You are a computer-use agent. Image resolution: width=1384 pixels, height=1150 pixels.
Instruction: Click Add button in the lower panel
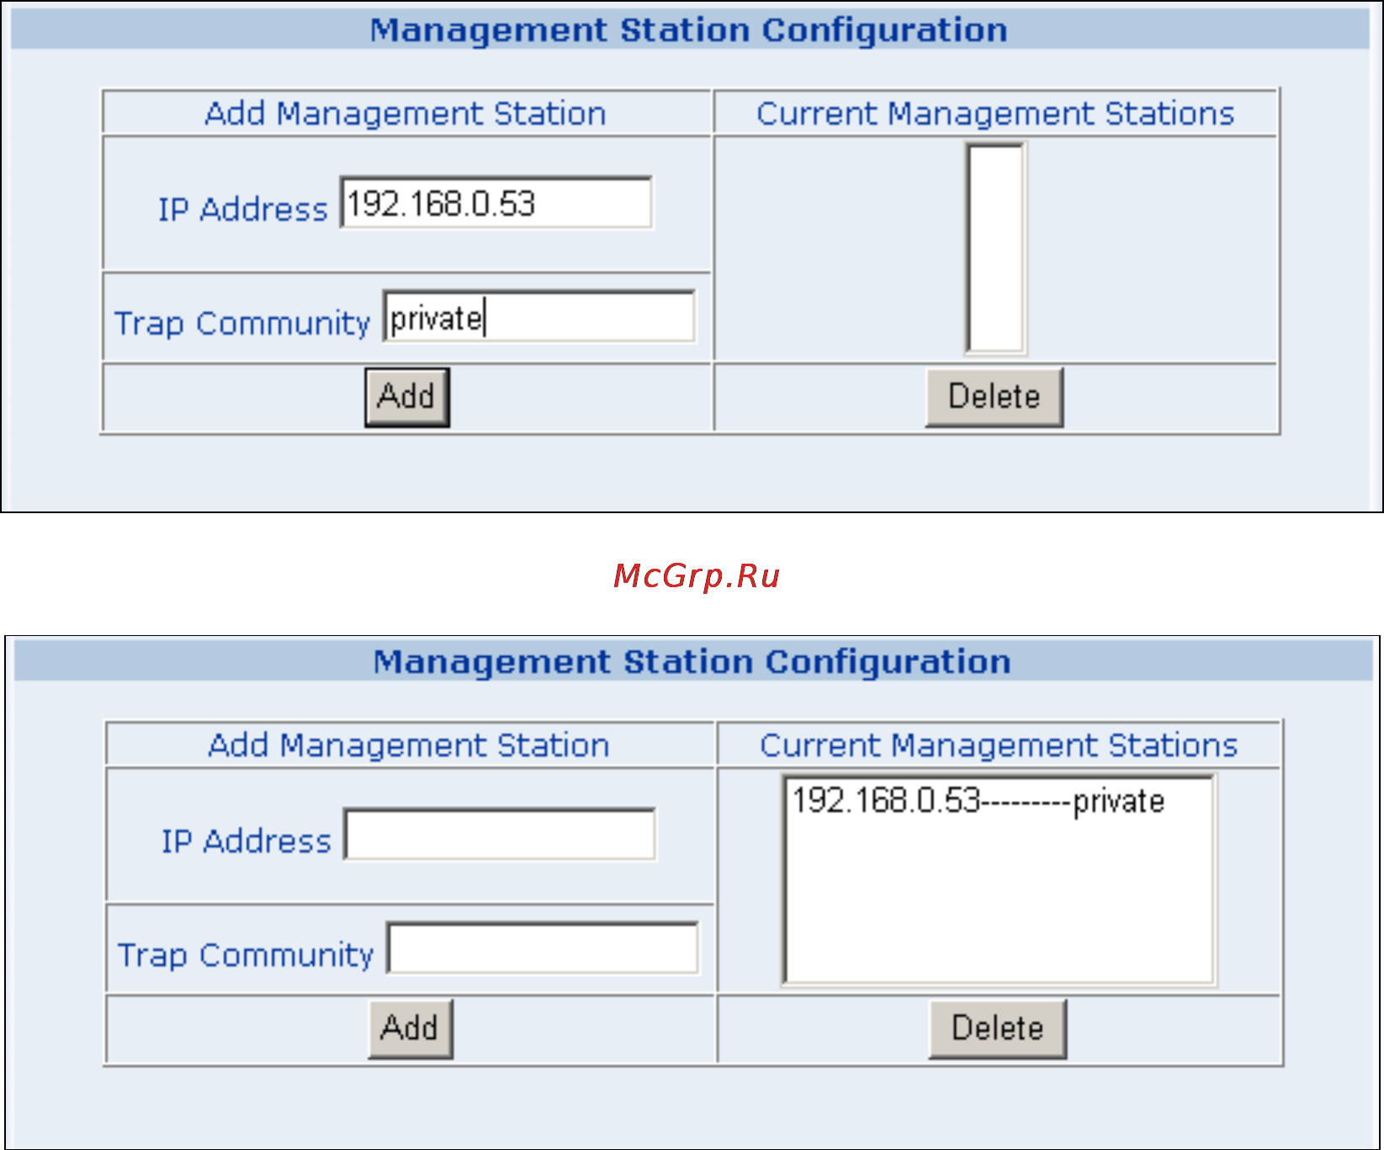click(411, 1028)
